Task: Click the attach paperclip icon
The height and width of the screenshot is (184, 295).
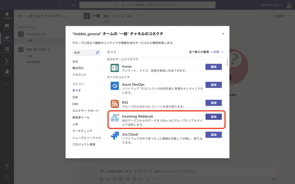Action: click(x=108, y=179)
